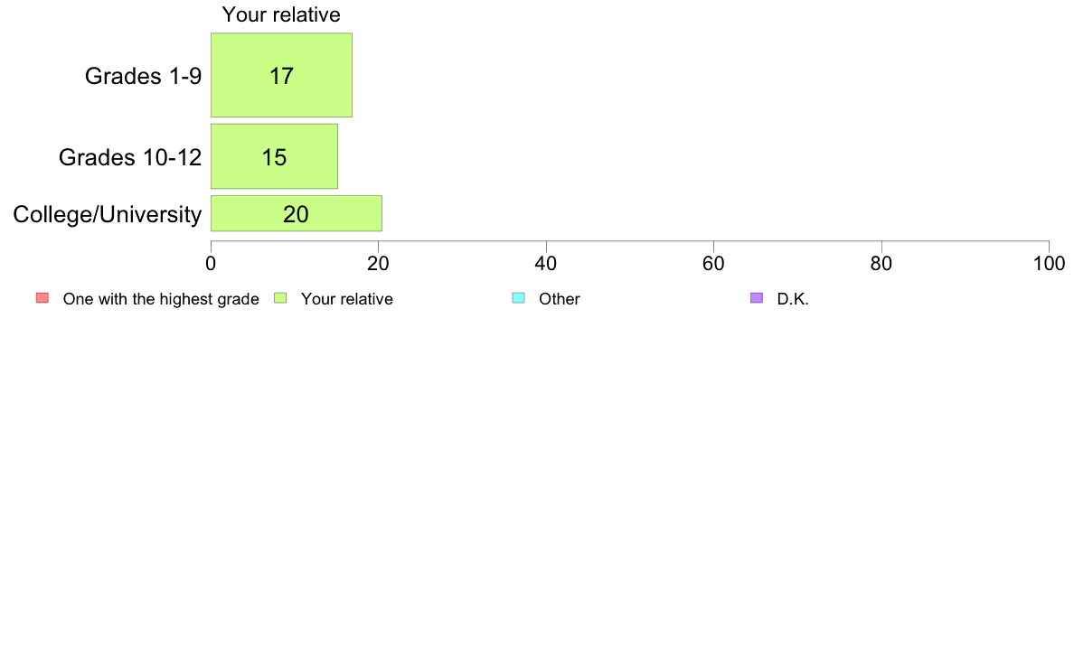The height and width of the screenshot is (665, 1074).
Task: Click the 100 tick label on x-axis
Action: [1050, 264]
